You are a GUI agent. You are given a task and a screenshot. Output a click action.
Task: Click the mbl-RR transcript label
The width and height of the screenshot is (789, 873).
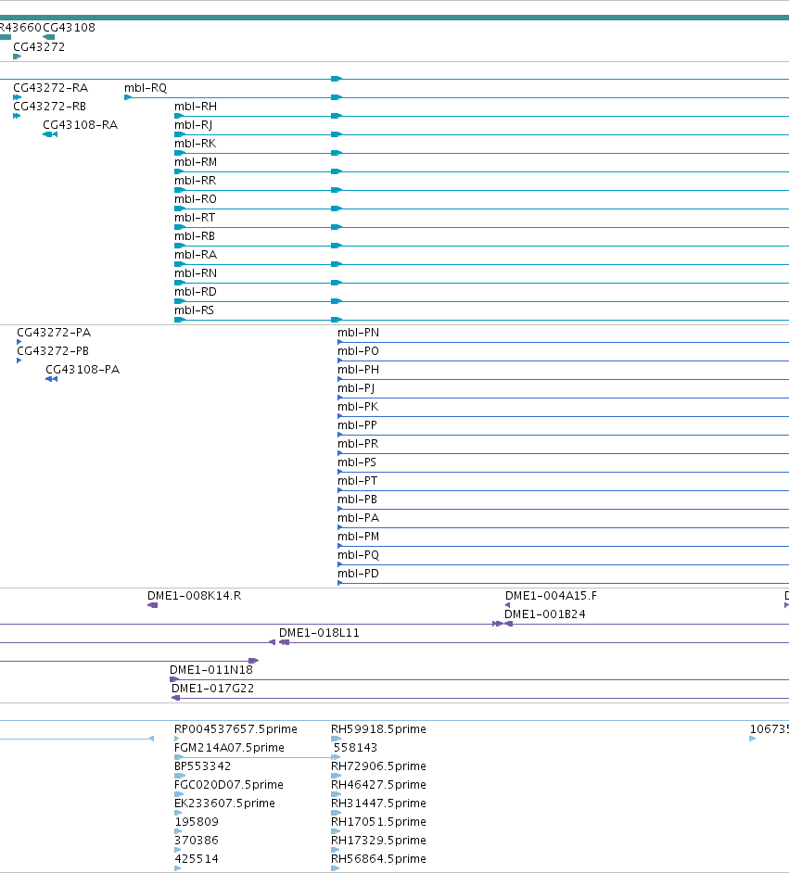tap(195, 181)
